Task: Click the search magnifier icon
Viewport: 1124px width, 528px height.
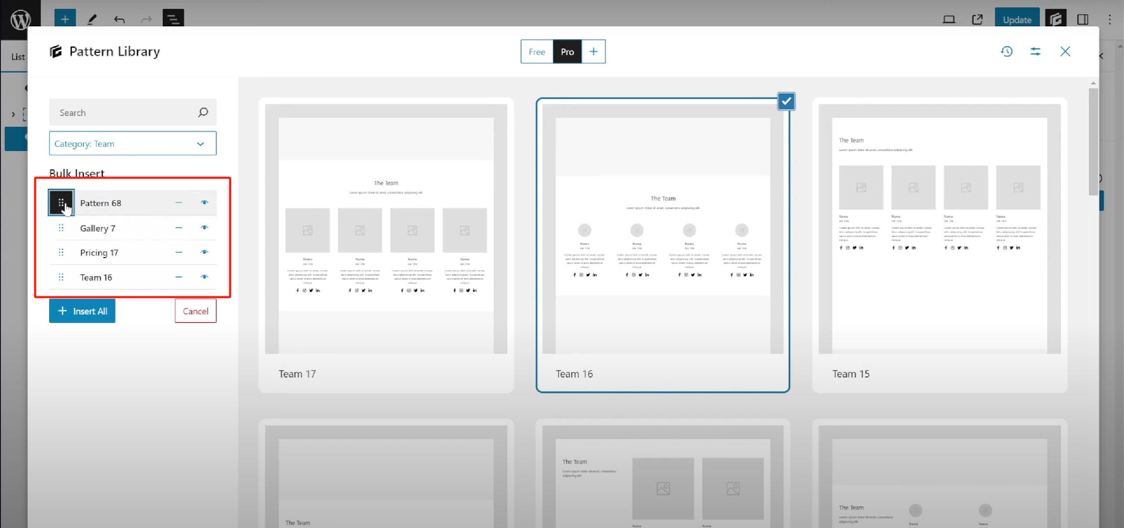Action: pyautogui.click(x=203, y=112)
